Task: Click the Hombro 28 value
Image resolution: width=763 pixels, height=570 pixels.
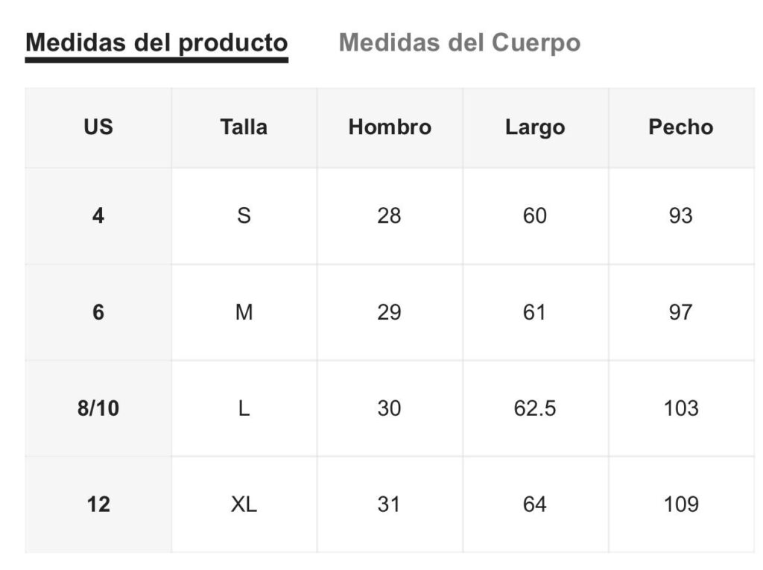Action: [x=389, y=215]
